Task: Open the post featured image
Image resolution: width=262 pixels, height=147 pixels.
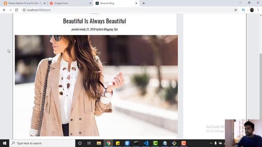Action: 96,85
